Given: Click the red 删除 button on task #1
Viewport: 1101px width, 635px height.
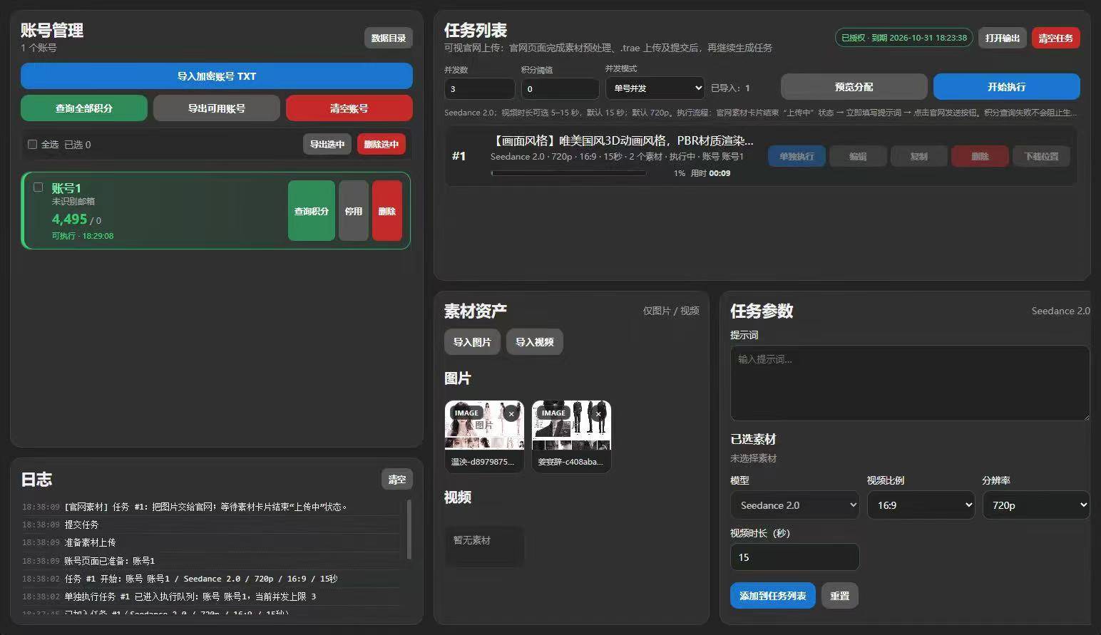Looking at the screenshot, I should [980, 156].
